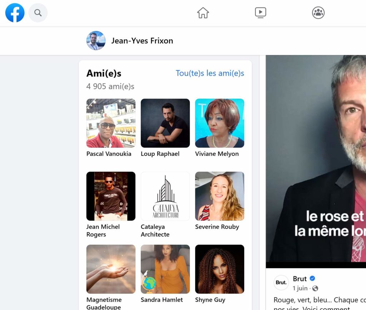Click the 4 905 ami(e)s count
The width and height of the screenshot is (366, 310).
click(110, 86)
